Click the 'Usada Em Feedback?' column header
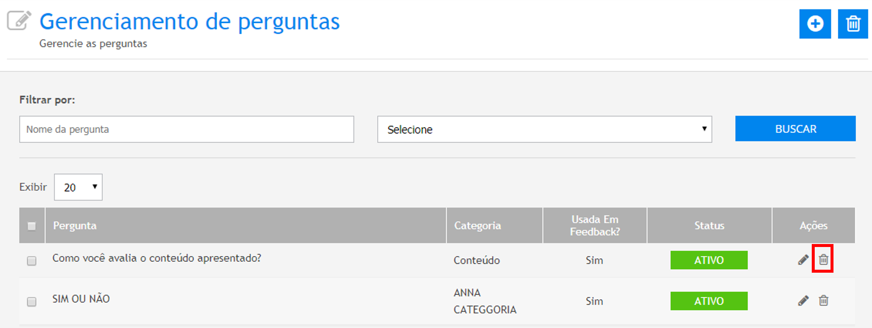The image size is (872, 328). click(595, 226)
